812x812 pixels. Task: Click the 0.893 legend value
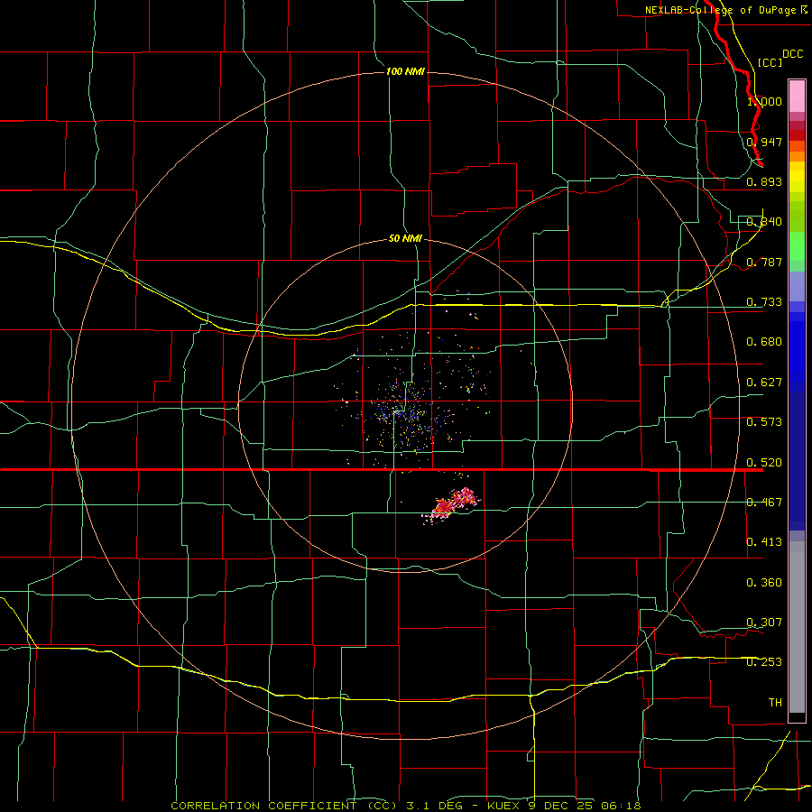764,181
